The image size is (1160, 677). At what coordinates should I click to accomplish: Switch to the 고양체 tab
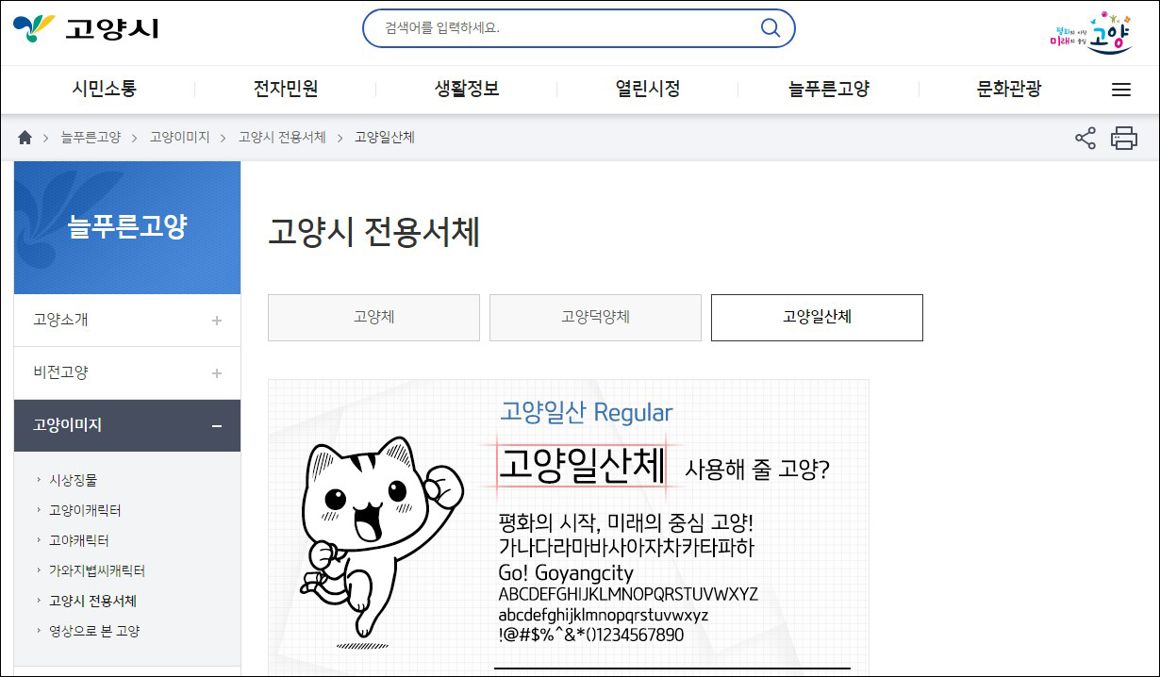tap(373, 318)
